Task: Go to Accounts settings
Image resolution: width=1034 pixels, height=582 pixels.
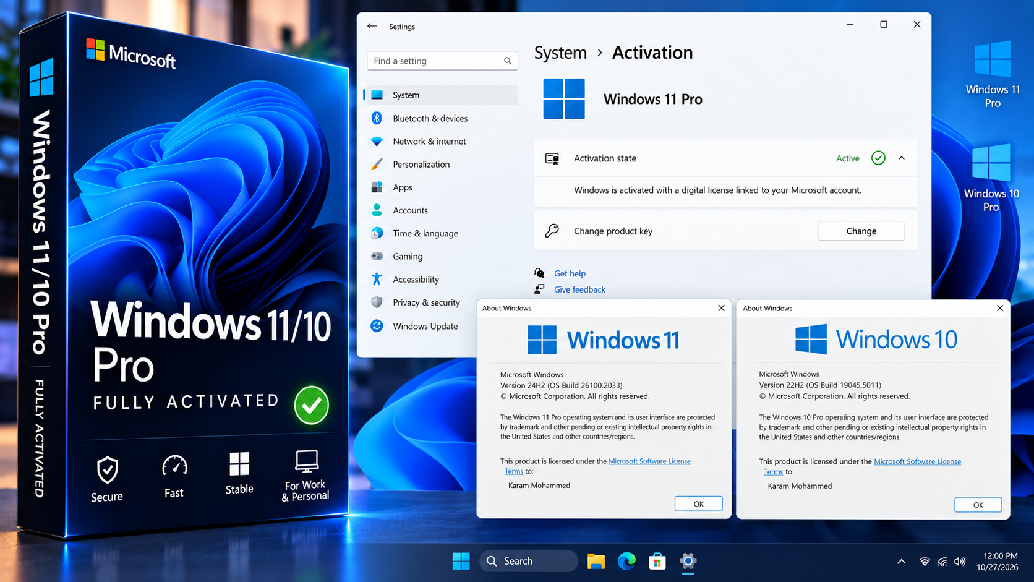Action: (442, 210)
